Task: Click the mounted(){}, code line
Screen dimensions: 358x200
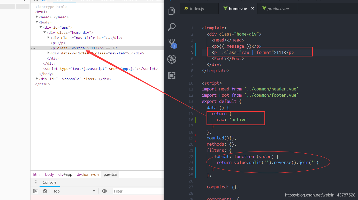Action: (x=222, y=138)
